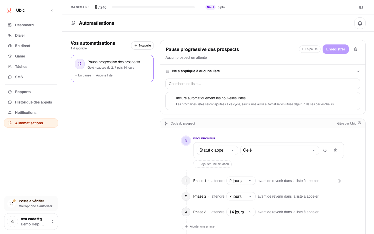Focus the Chercher une liste search field

point(263,84)
